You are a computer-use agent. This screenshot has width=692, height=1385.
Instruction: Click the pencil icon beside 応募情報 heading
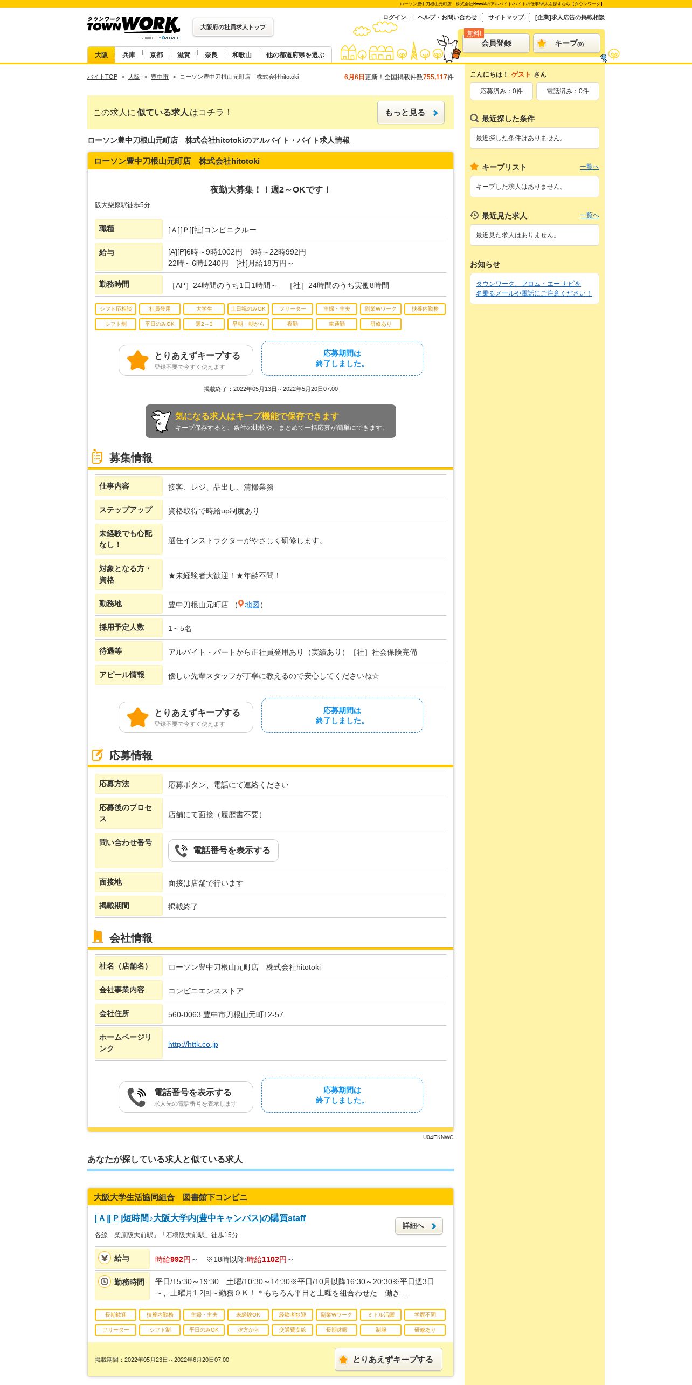(97, 755)
